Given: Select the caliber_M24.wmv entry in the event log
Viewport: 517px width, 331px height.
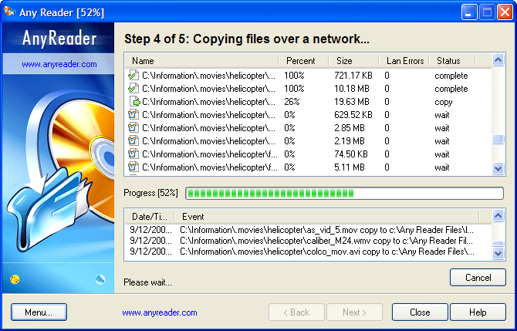Looking at the screenshot, I should tap(324, 240).
